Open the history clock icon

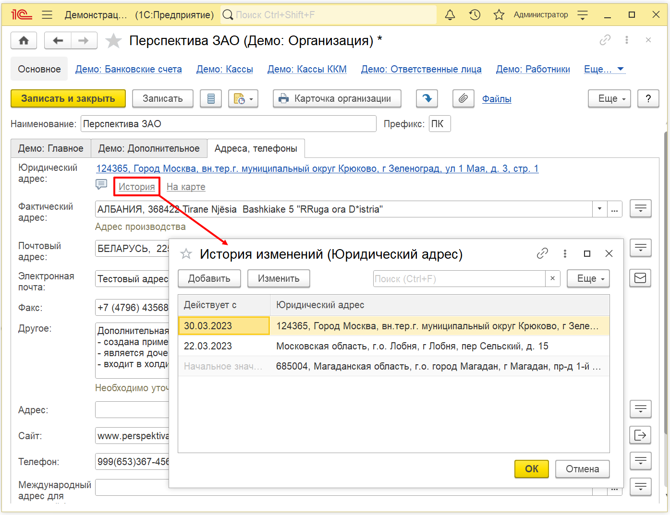pyautogui.click(x=475, y=15)
